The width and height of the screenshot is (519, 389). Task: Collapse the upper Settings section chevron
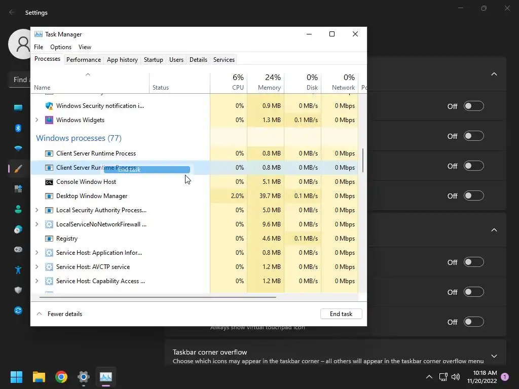[x=494, y=74]
